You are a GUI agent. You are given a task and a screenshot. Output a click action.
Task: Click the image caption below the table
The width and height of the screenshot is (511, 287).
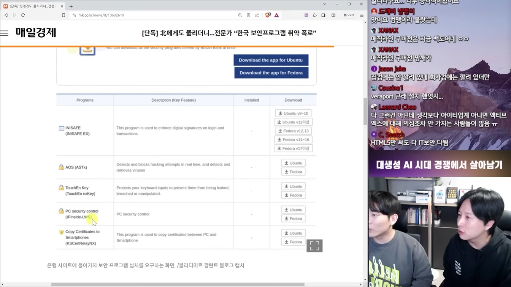click(x=146, y=265)
